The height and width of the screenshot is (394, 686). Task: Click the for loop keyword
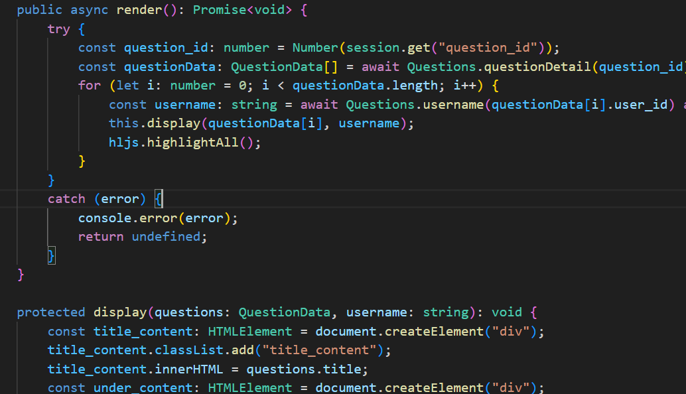point(90,86)
